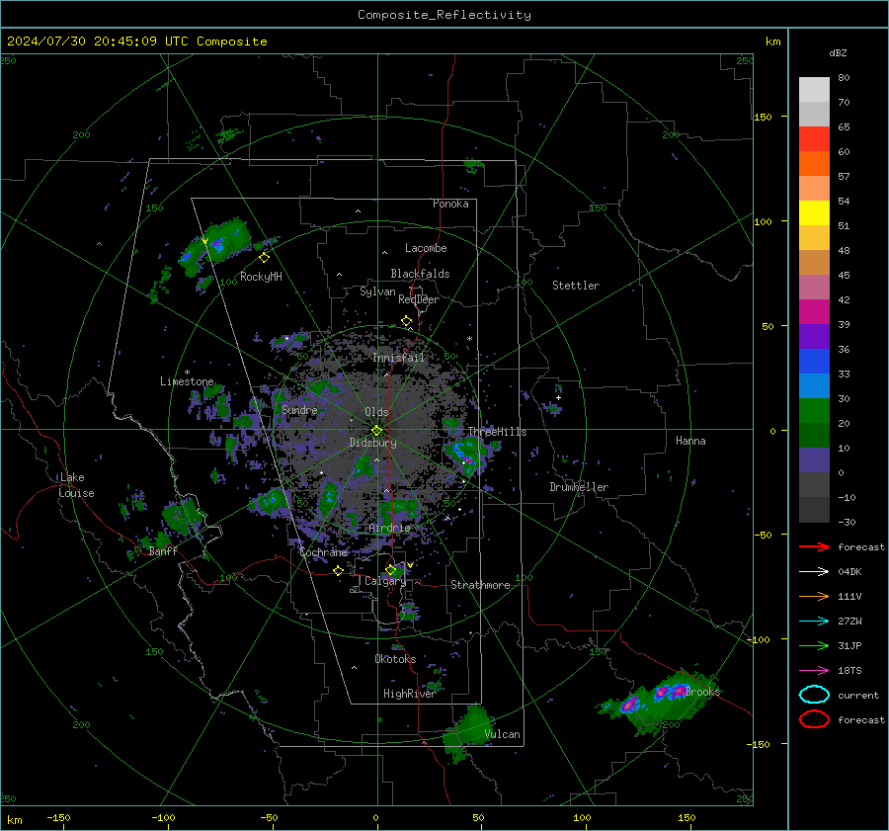
Task: Click the Okotoks city label
Action: pyautogui.click(x=395, y=659)
